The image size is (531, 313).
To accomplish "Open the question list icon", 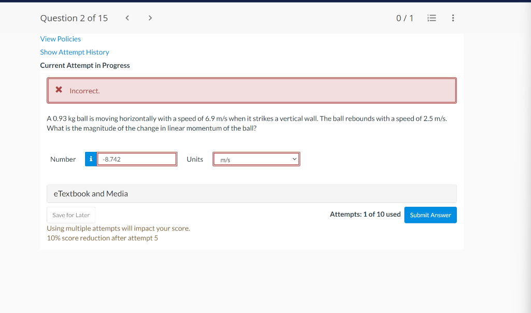I will pos(431,18).
